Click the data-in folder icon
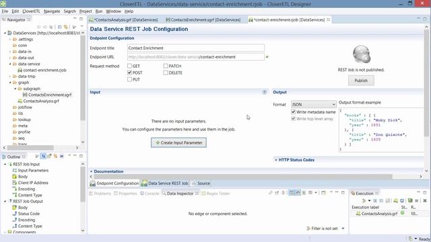The image size is (431, 242). pos(15,52)
